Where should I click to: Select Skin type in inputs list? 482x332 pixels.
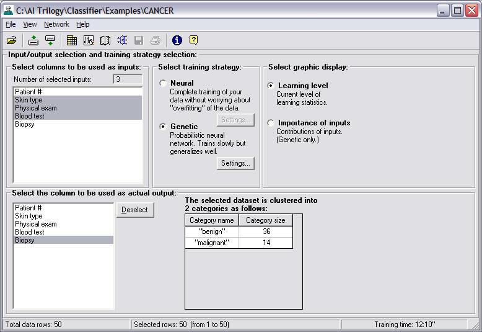tap(78, 100)
